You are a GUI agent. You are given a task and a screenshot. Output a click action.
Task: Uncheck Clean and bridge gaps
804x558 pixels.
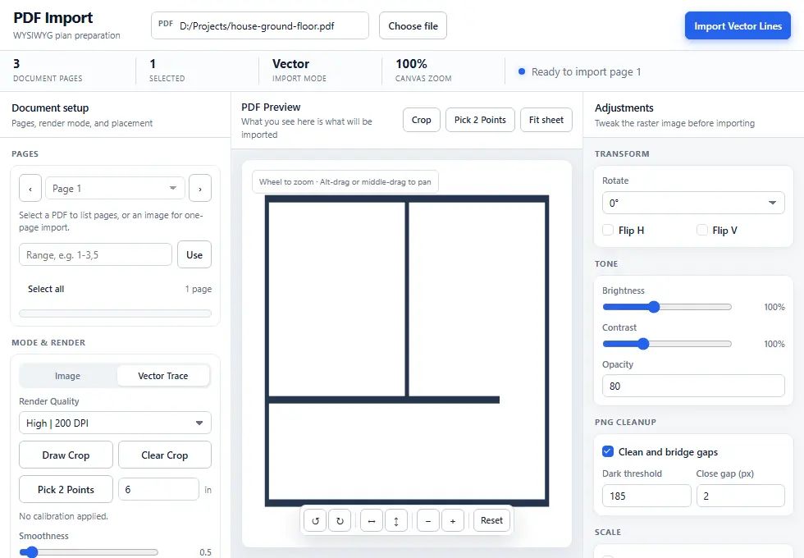[x=608, y=451]
